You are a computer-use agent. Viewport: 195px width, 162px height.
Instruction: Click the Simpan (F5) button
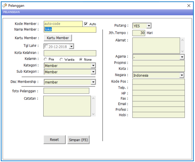point(78,140)
